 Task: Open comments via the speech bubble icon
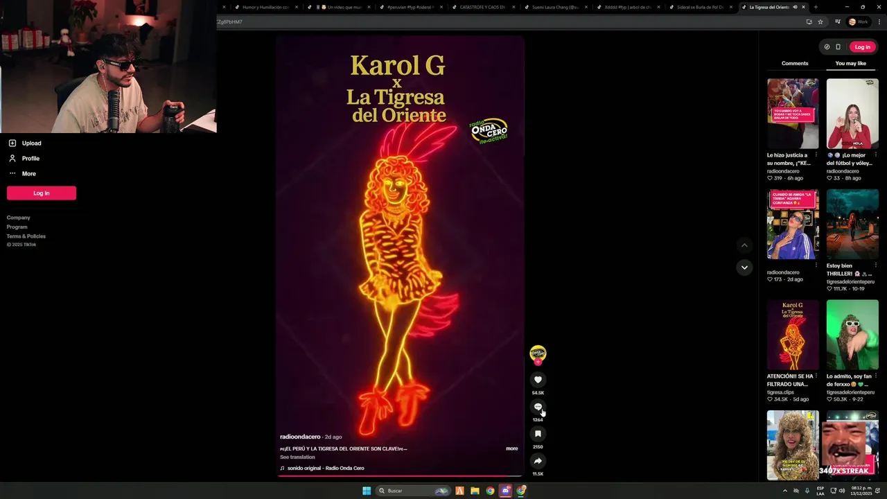pos(538,407)
